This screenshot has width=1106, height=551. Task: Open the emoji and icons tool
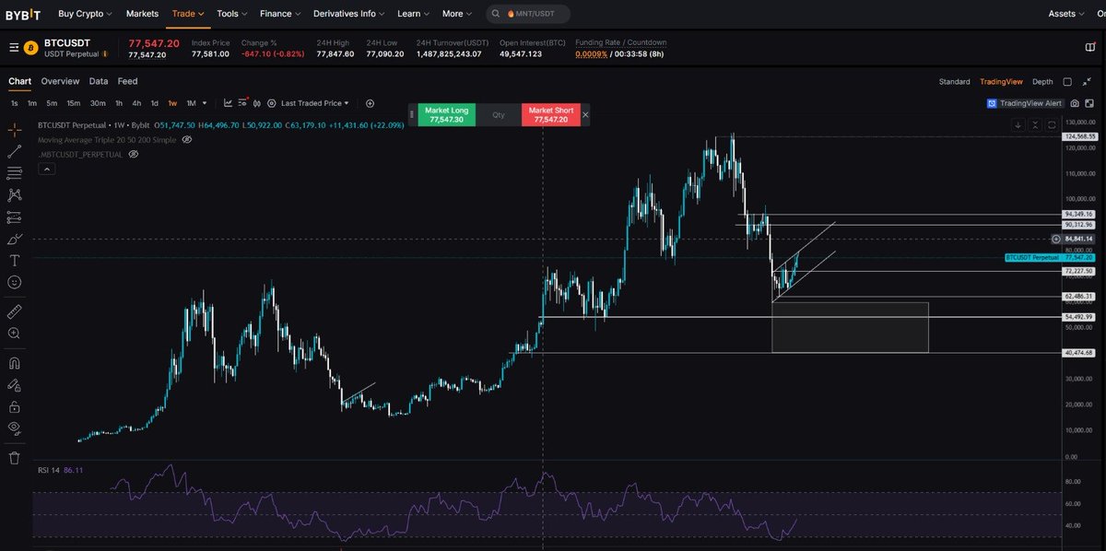(15, 281)
